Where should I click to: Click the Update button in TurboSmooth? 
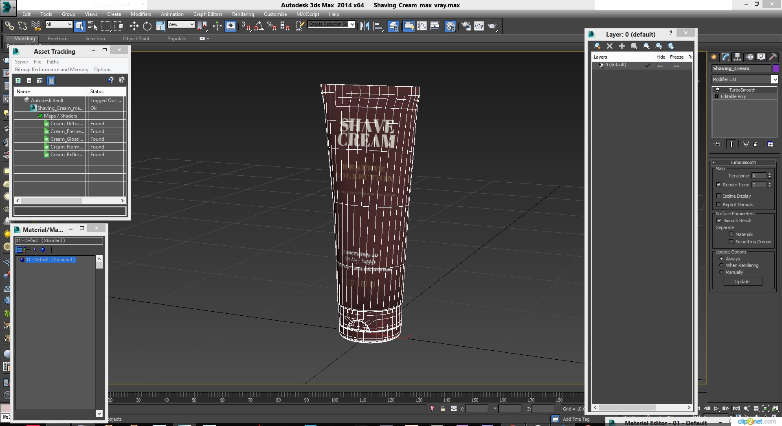point(742,282)
